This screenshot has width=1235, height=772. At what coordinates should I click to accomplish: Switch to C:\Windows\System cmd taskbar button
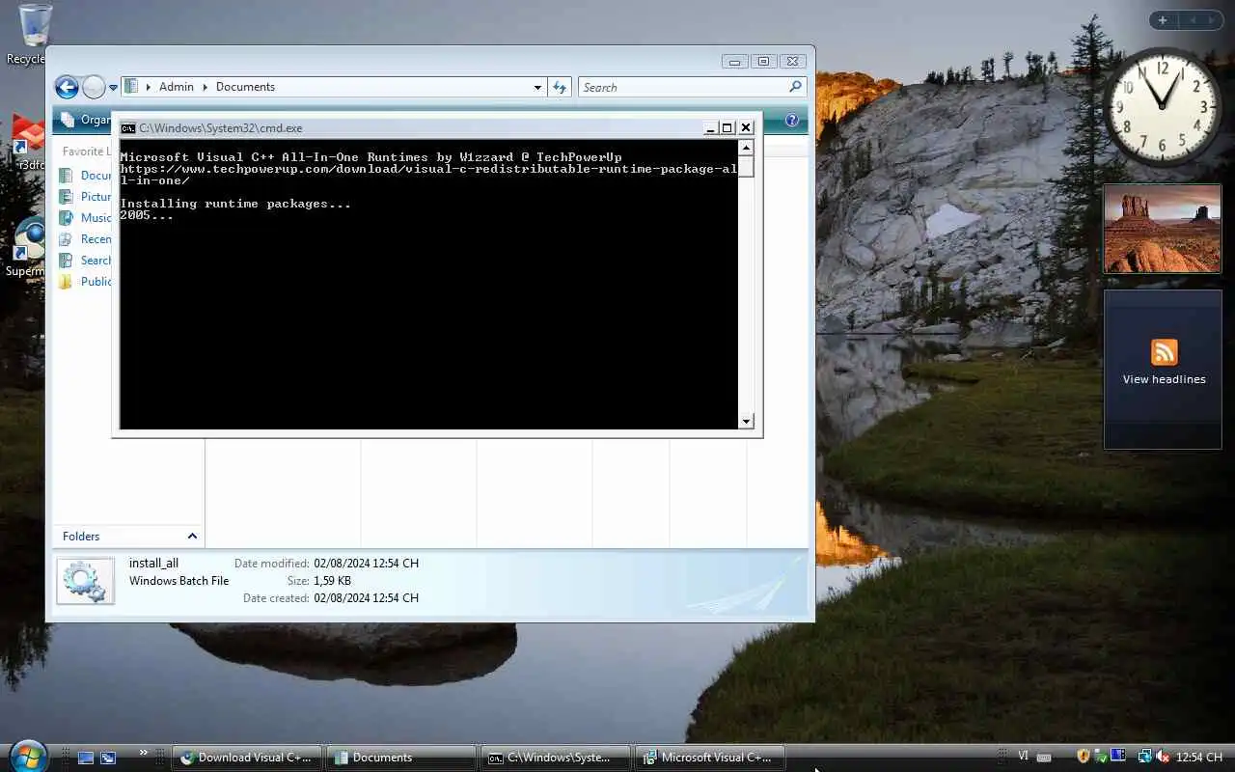556,758
